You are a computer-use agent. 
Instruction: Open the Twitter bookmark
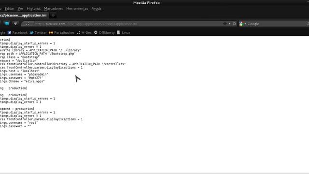[x=38, y=32]
